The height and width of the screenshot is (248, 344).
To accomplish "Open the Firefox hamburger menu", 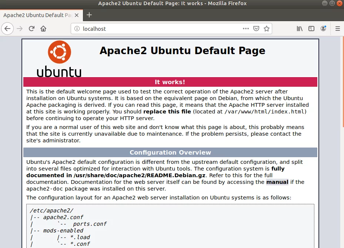I will click(338, 29).
